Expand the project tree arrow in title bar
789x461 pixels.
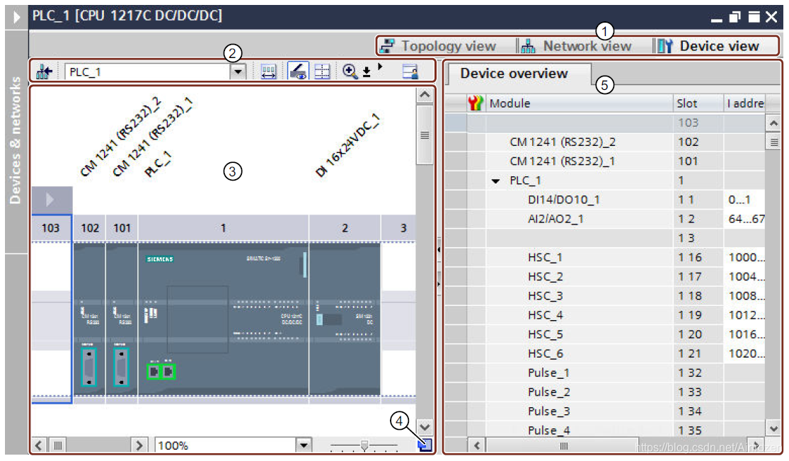(x=16, y=17)
